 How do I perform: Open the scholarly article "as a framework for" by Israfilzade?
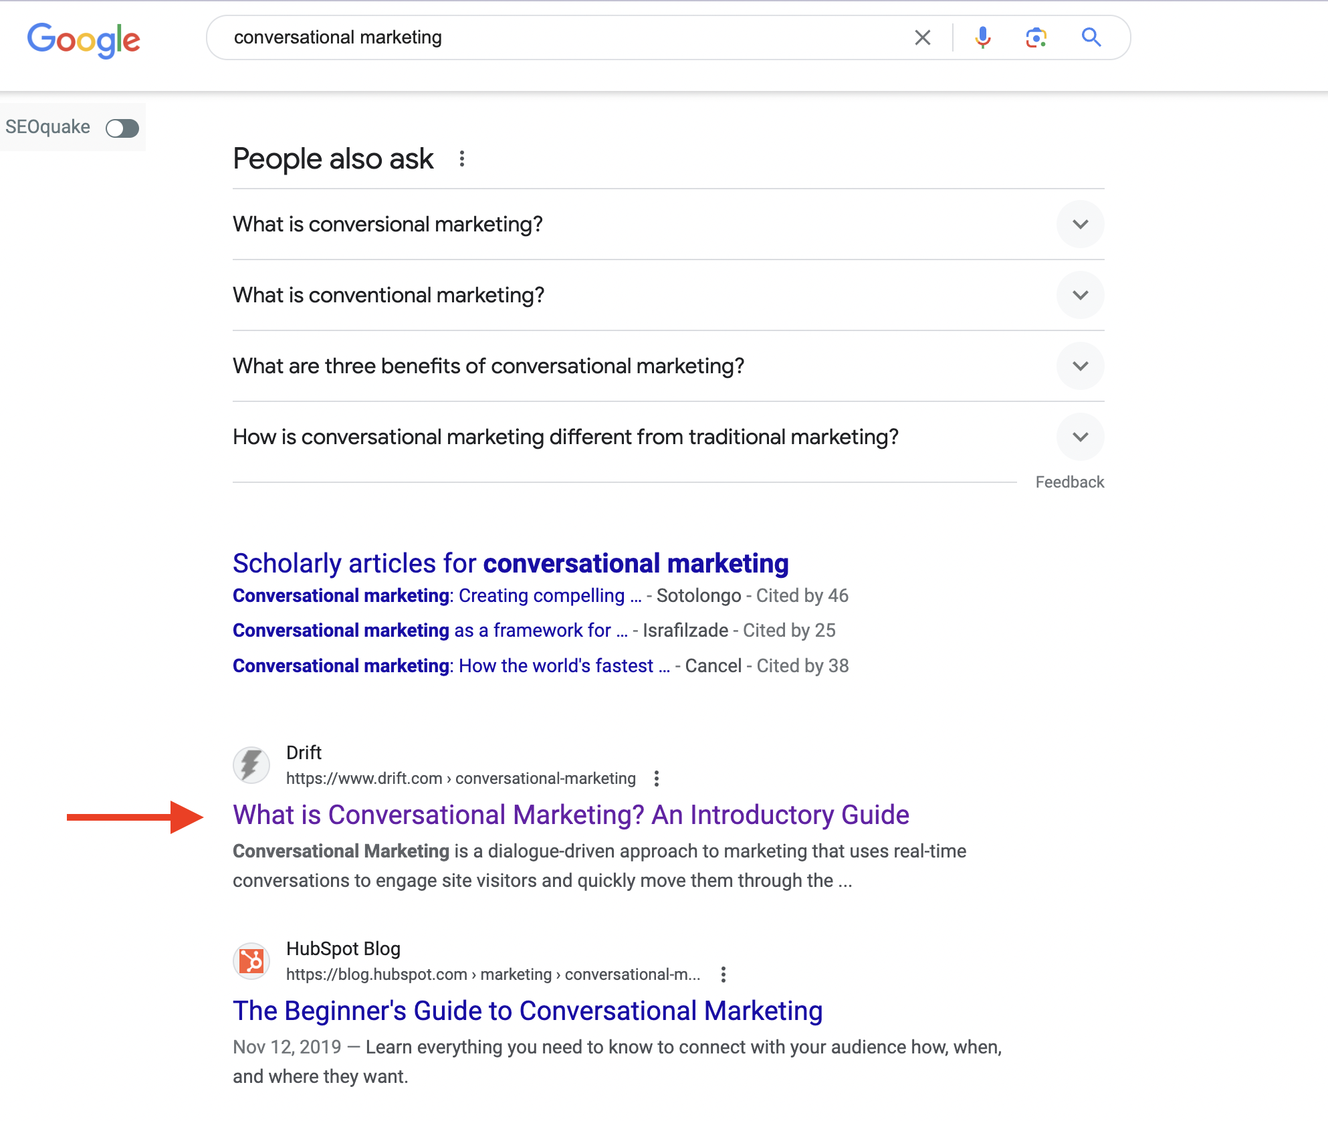[x=430, y=630]
